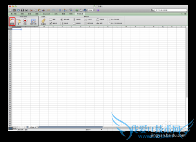Expand the Filter dropdown arrow

pyautogui.click(x=73, y=10)
